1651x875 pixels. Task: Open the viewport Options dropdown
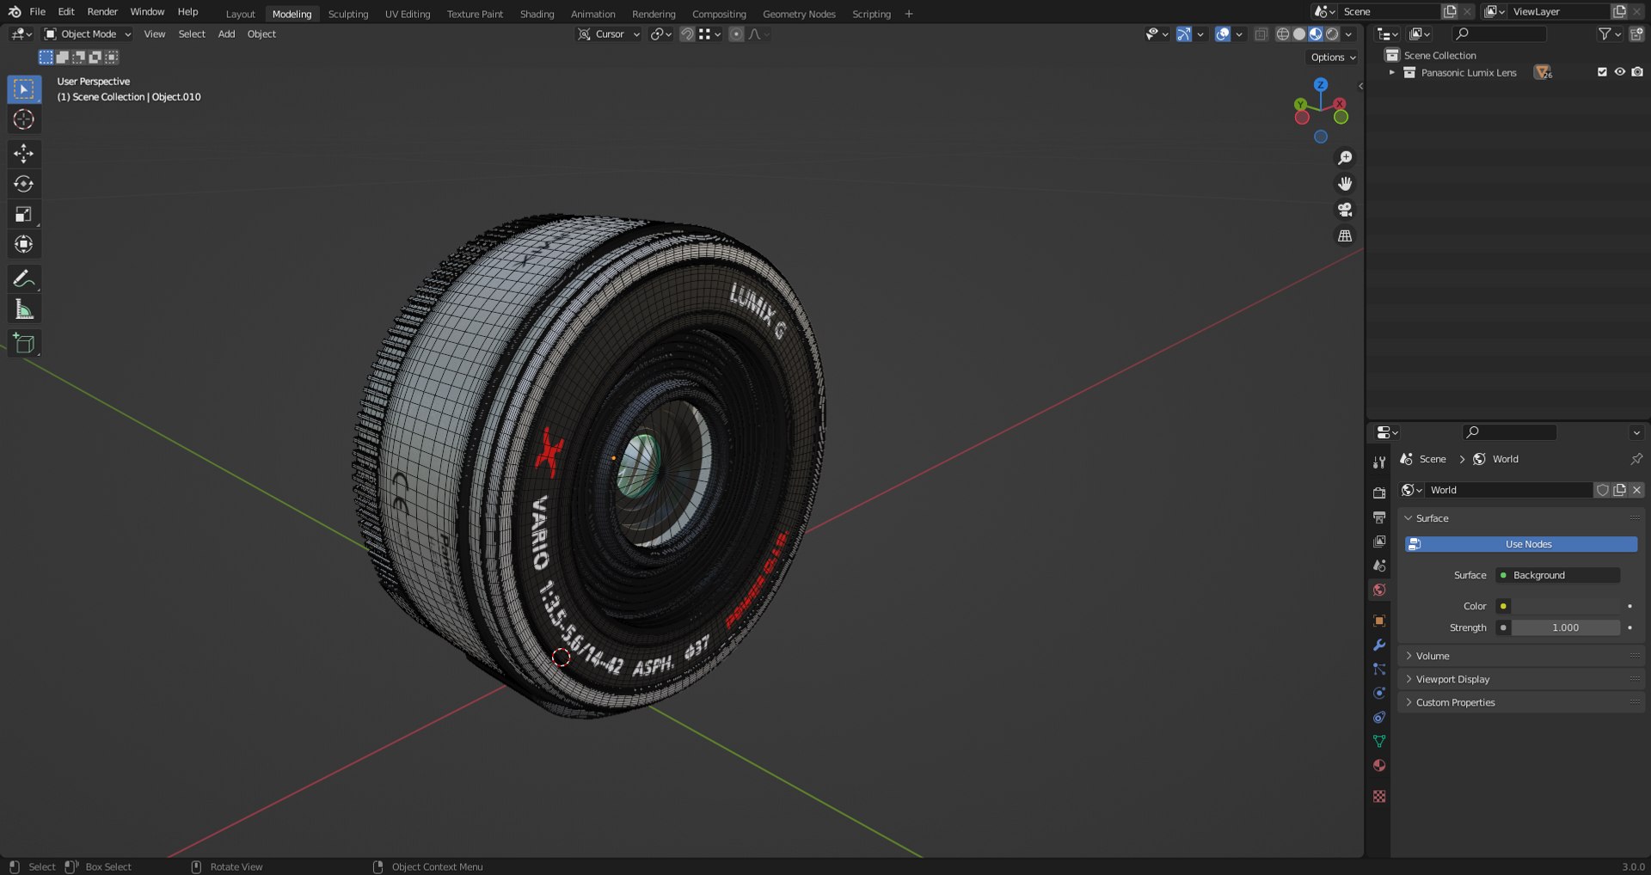[1333, 58]
